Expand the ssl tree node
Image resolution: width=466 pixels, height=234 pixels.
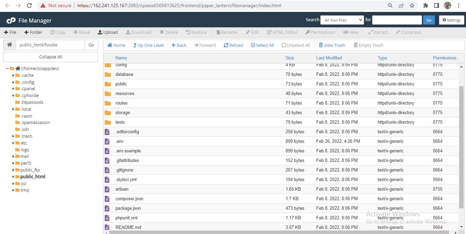coord(13,184)
